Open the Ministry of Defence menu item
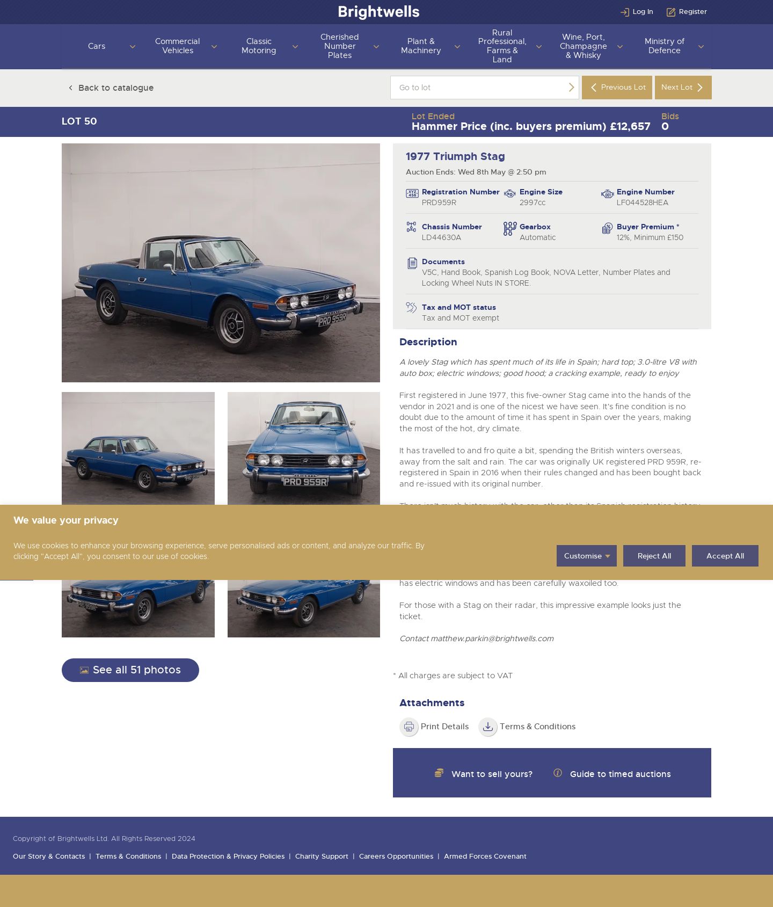 coord(665,46)
